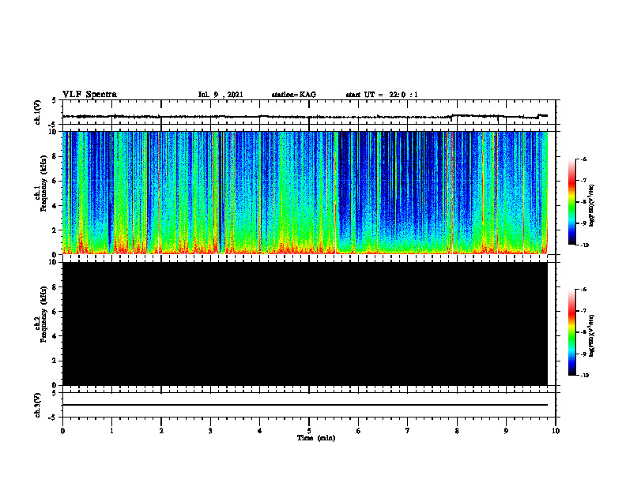626x483 pixels.
Task: Click the "3" tick on the time axis
Action: 210,431
